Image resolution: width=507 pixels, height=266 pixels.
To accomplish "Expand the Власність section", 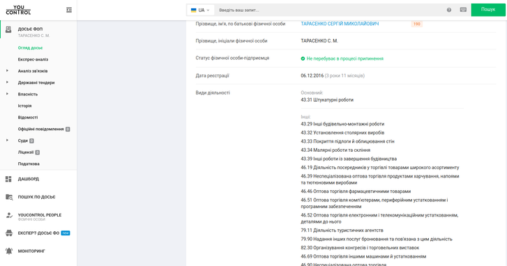I will coord(7,94).
